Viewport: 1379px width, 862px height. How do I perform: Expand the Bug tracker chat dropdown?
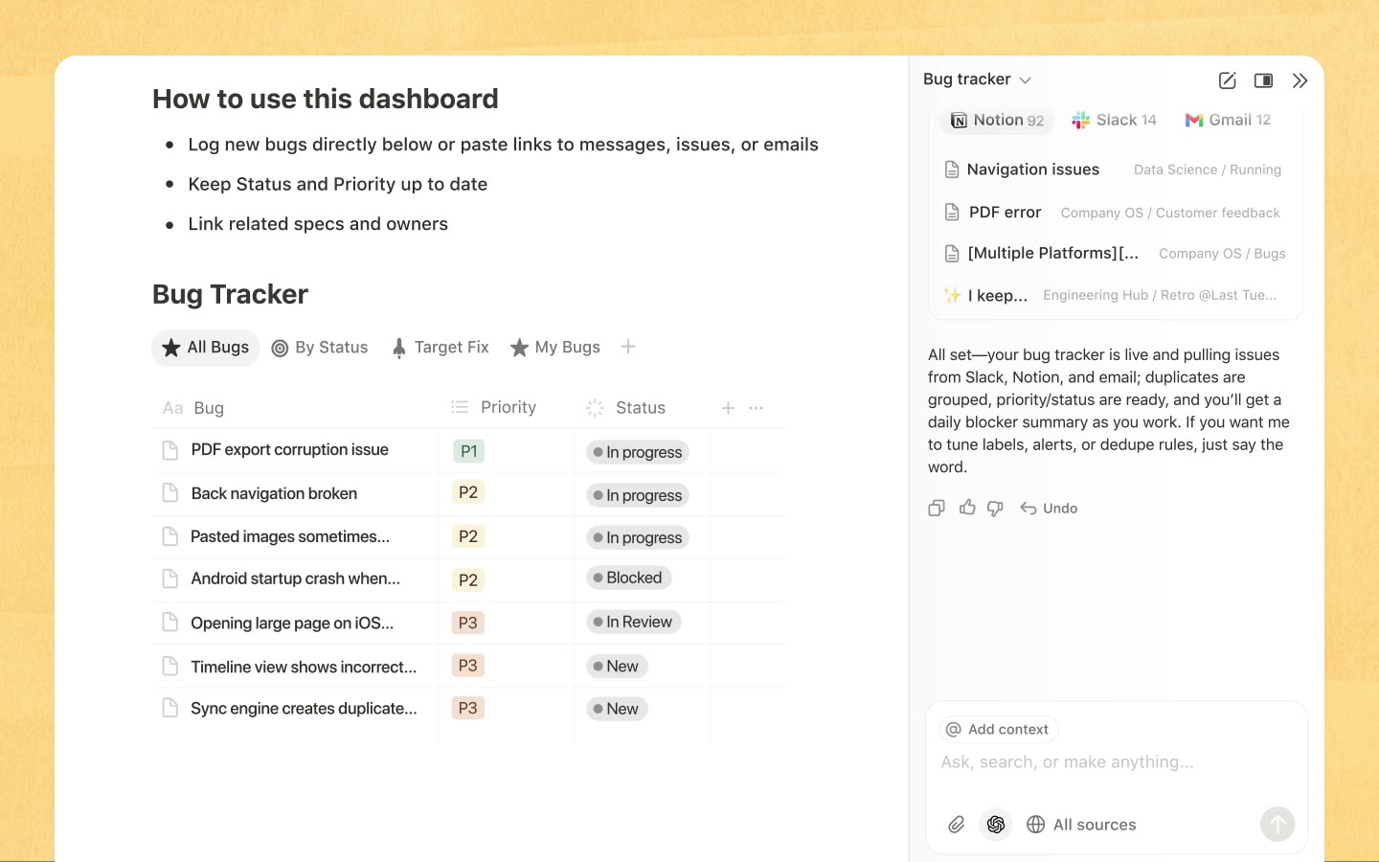[x=977, y=79]
